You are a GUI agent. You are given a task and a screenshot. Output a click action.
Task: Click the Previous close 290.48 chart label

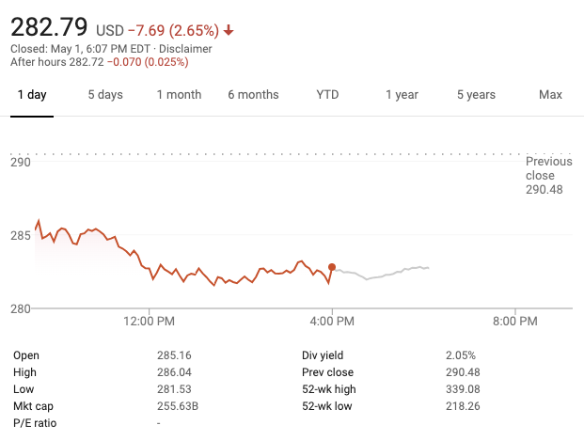point(548,176)
